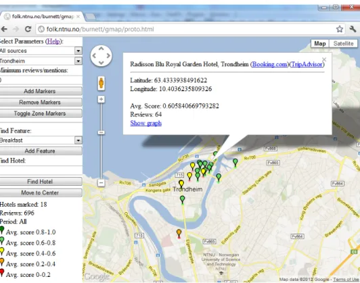Click Add Feature button
The image size is (360, 283).
(41, 151)
